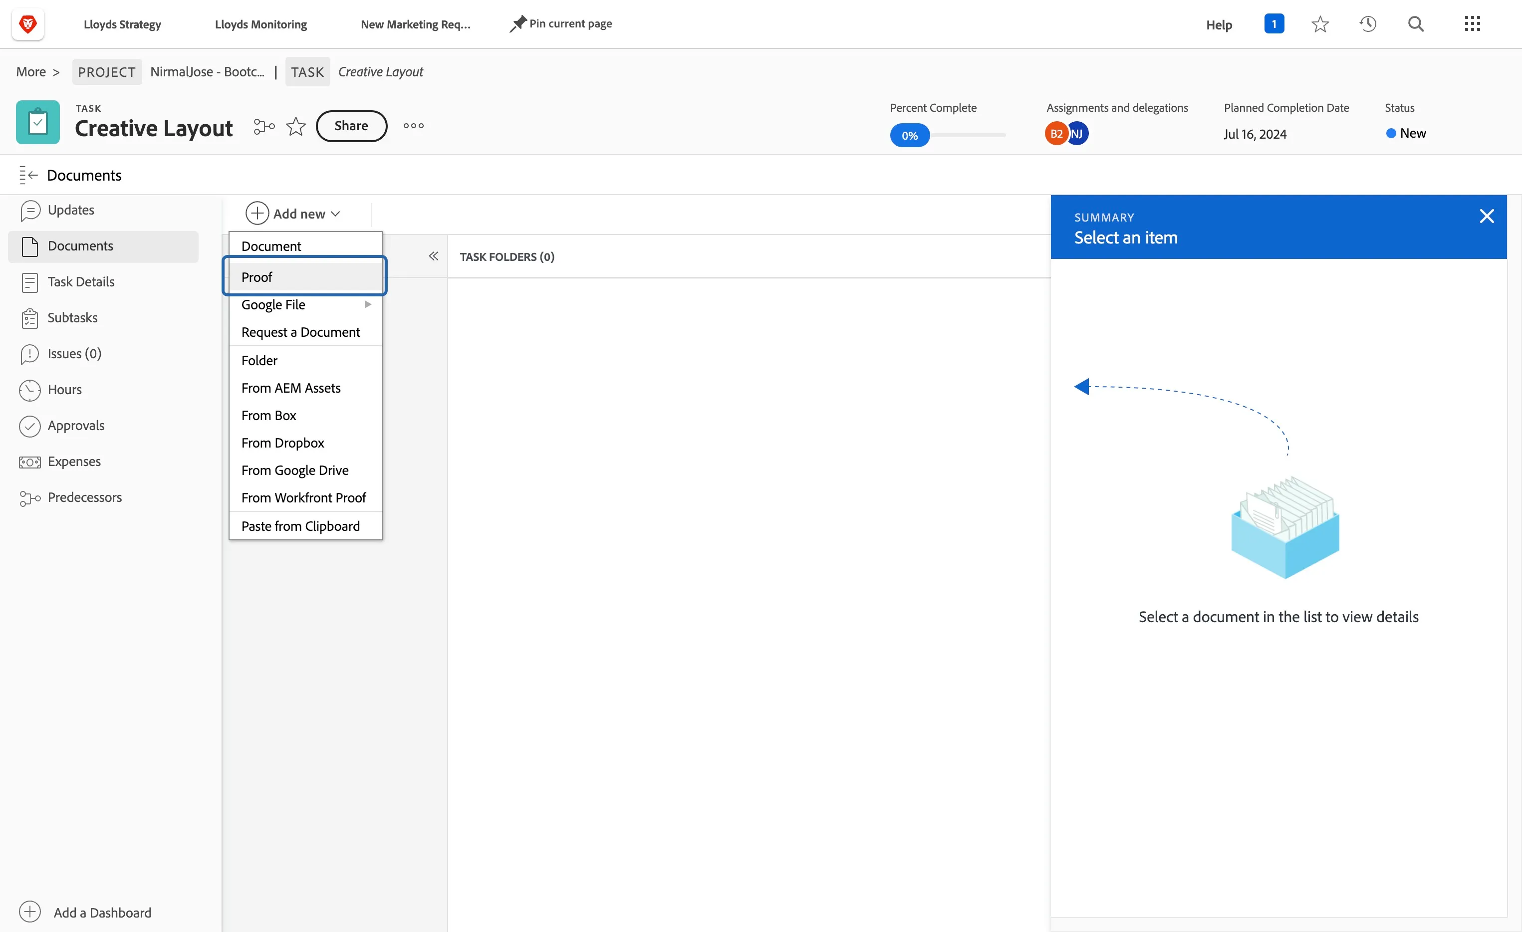Select Proof menu option

coord(306,277)
